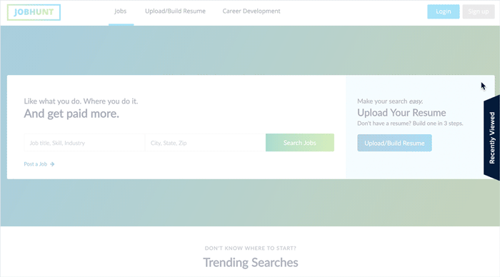Image resolution: width=500 pixels, height=277 pixels.
Task: Expand the Recently Viewed side tab
Action: click(x=491, y=138)
